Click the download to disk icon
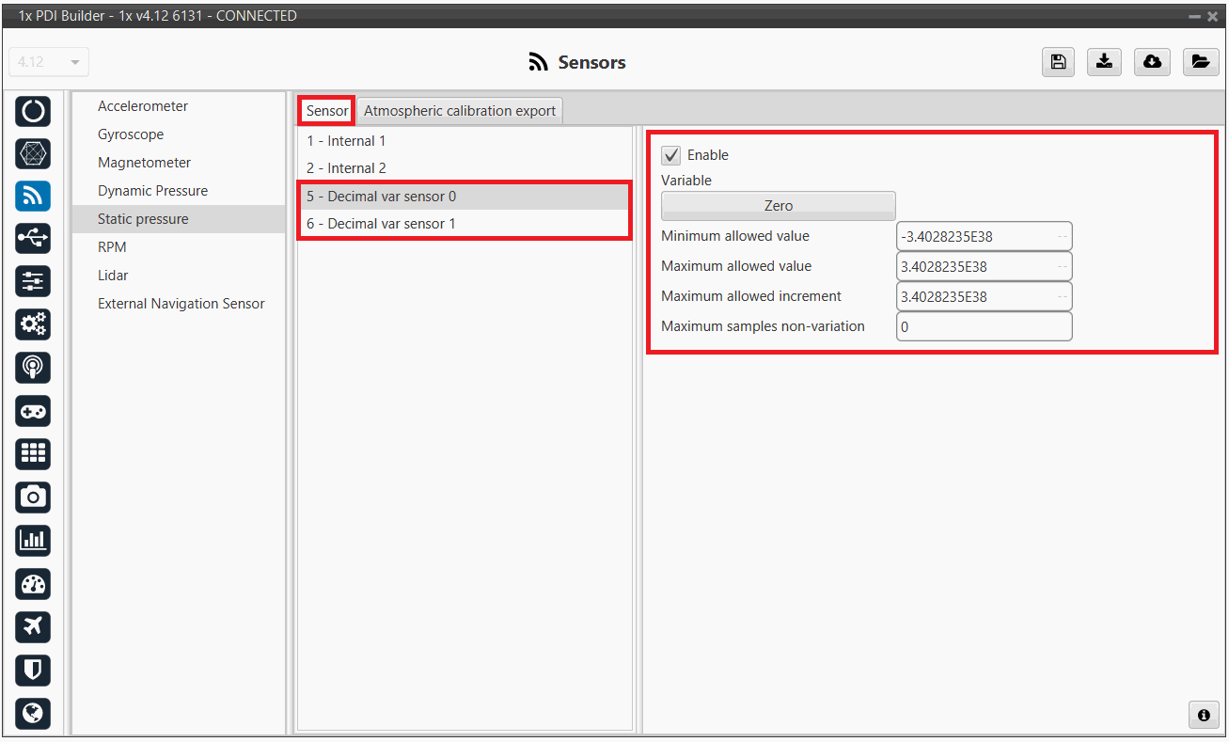This screenshot has height=742, width=1229. click(x=1105, y=62)
